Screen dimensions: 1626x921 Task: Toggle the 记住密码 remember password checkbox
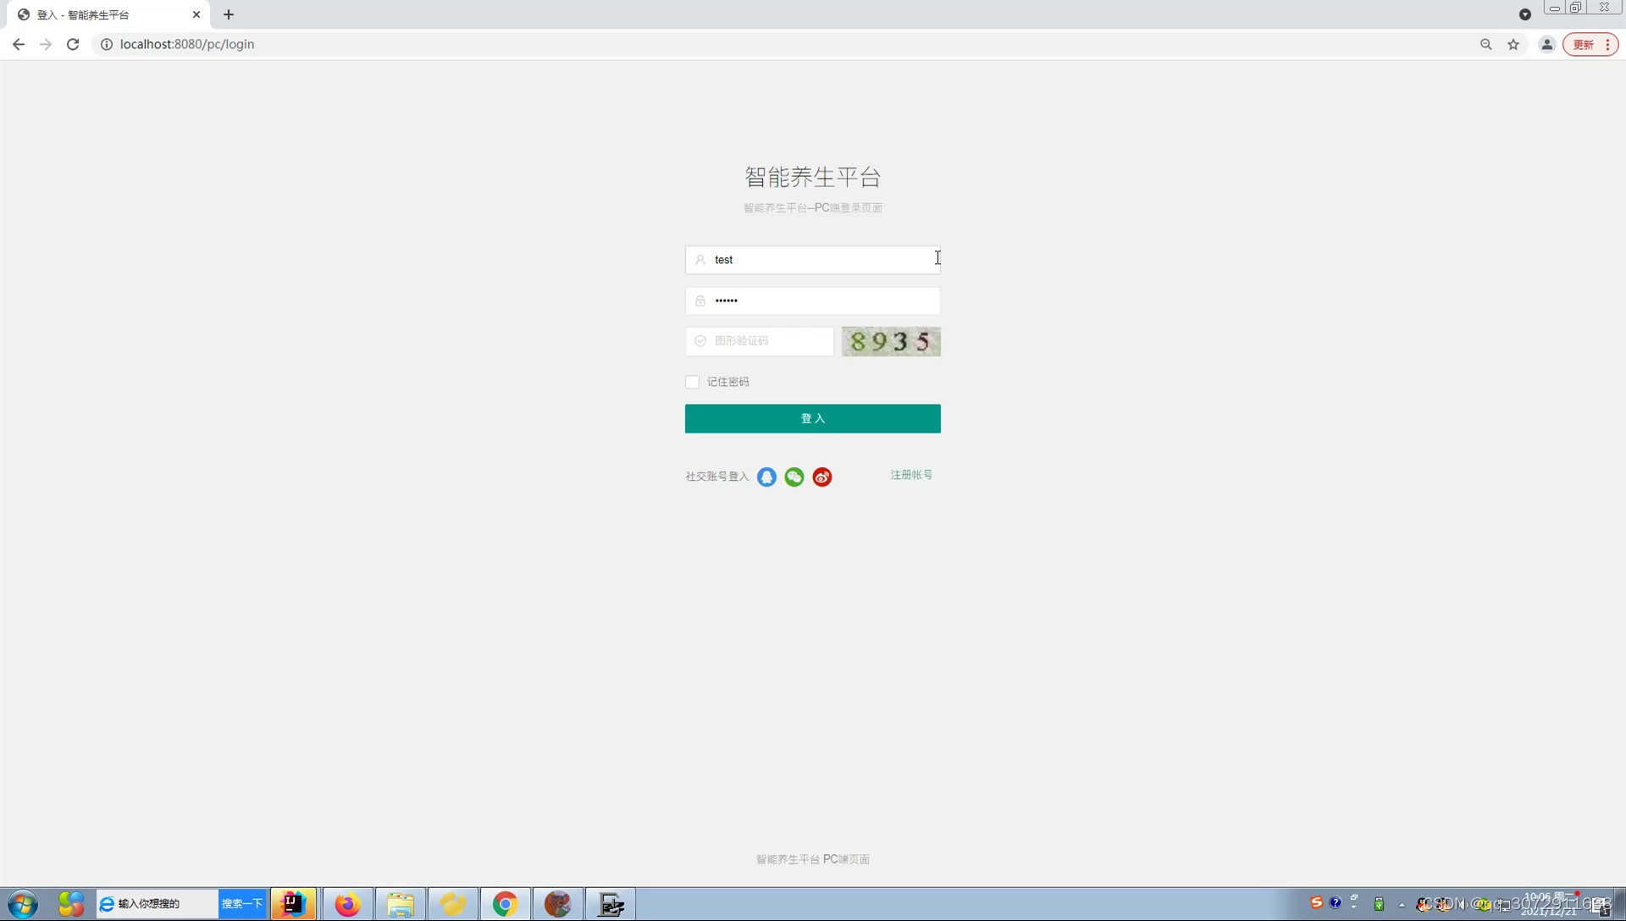point(693,382)
